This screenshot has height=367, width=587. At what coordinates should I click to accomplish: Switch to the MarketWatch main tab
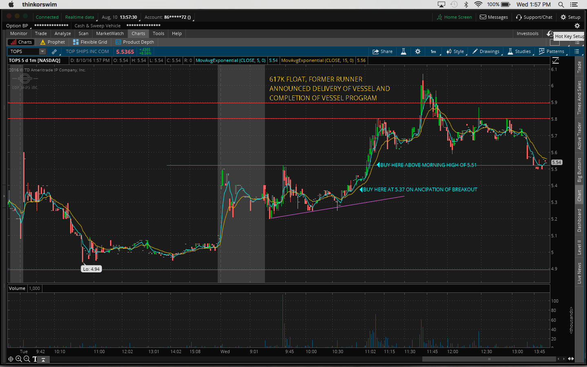[110, 33]
